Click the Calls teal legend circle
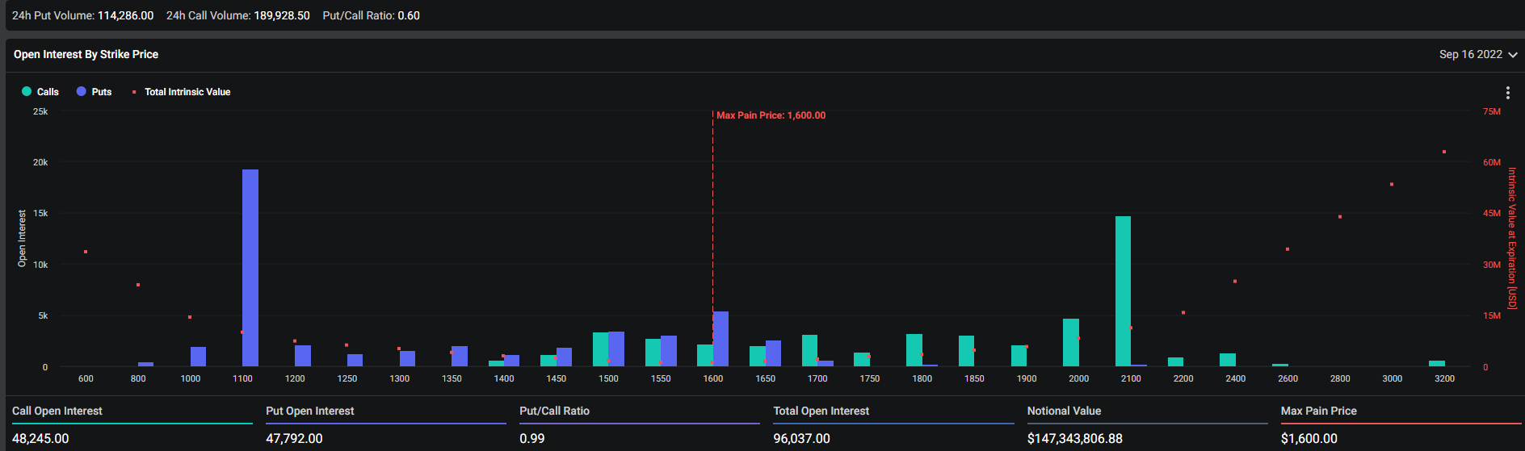 tap(27, 92)
